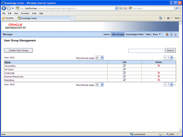Screen dimensions: 183x137
Task: Open the Favorites star button
Action: tap(8, 18)
